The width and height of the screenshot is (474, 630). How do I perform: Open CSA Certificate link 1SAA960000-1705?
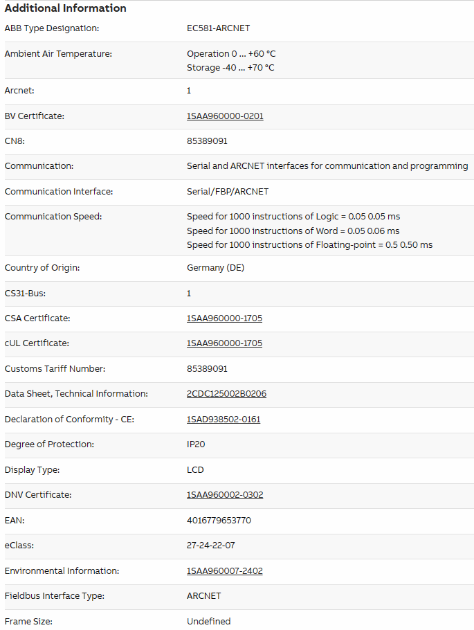(x=225, y=318)
